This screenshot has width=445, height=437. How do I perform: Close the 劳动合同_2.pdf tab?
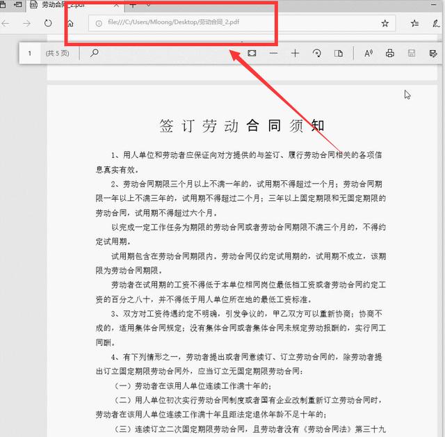116,5
